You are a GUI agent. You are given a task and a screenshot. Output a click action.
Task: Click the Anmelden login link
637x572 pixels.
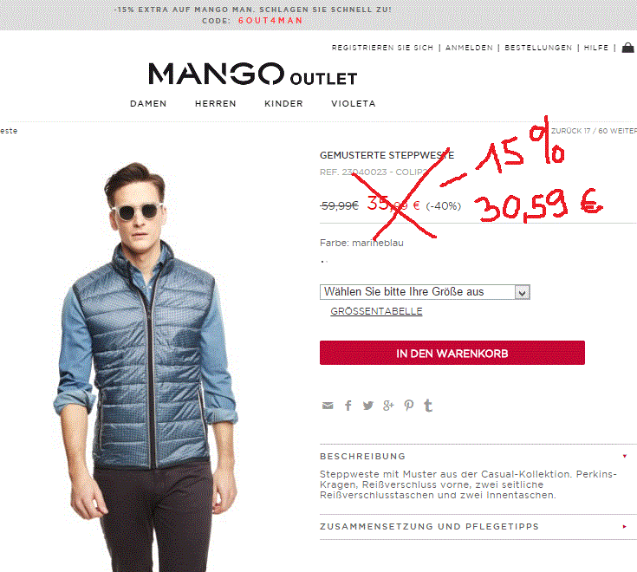(x=469, y=48)
